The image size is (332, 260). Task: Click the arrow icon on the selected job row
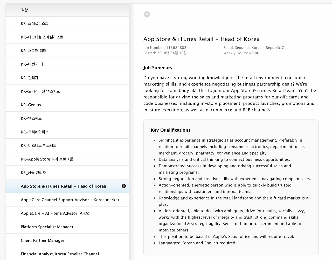[x=124, y=186]
